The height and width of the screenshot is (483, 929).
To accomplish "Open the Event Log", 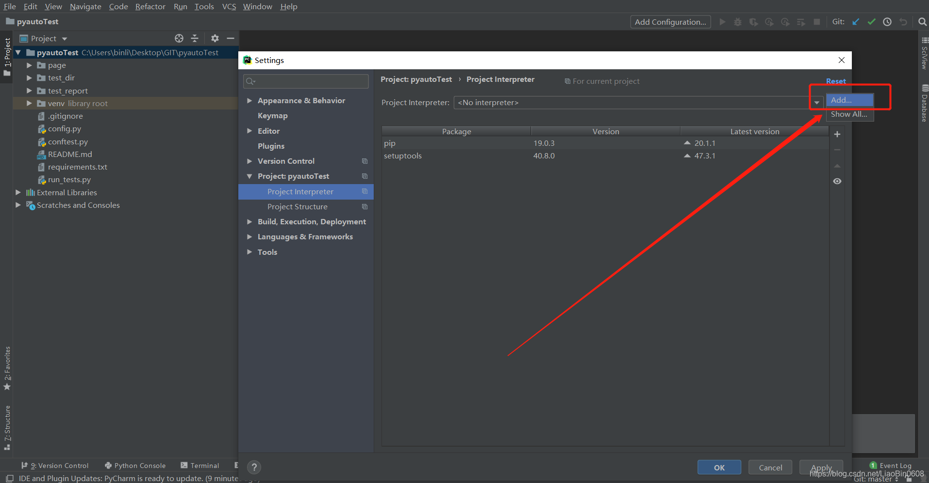I will pos(890,466).
